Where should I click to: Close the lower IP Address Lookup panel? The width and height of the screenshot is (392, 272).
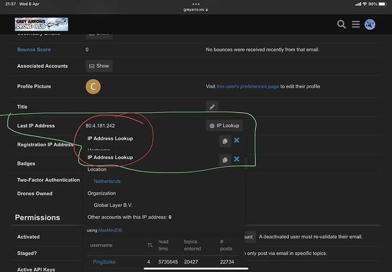[x=236, y=159]
